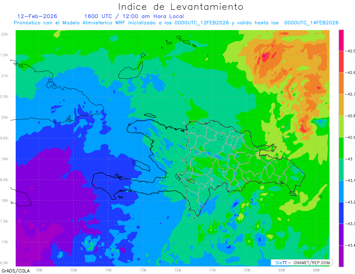Screen dimensions: 355x274
Task: Click the longitude label "69W"
Action: (281, 270)
